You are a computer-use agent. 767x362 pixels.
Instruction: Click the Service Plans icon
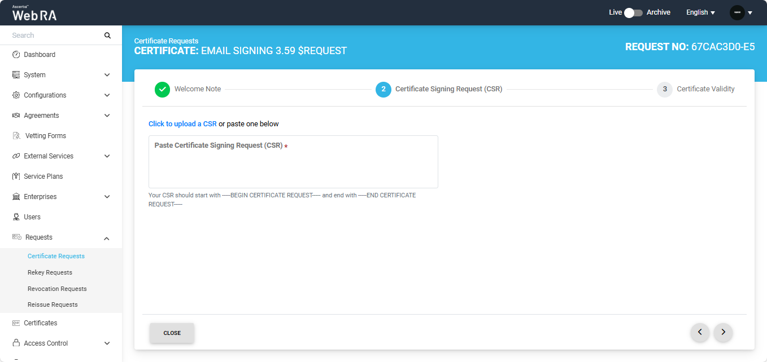click(x=16, y=176)
